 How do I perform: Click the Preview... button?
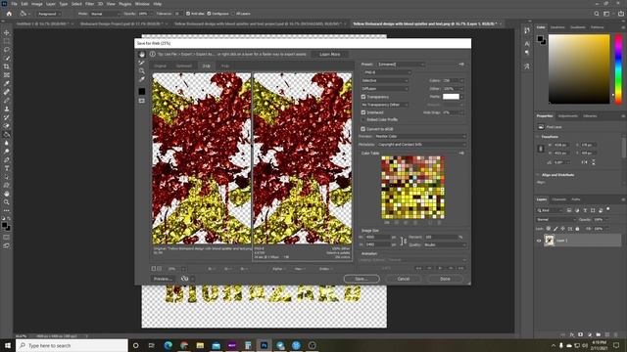point(163,279)
